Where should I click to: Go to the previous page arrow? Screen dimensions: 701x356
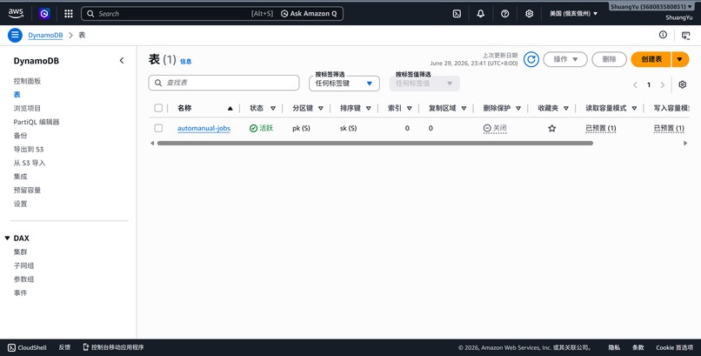[x=635, y=85]
